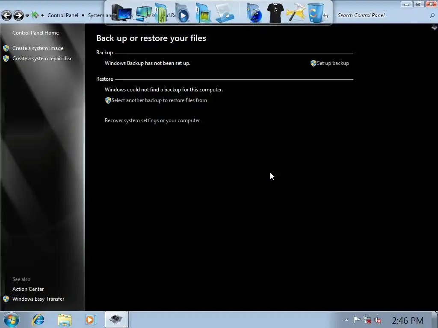Open the Music disc dock icon
This screenshot has width=438, height=328.
tap(225, 13)
